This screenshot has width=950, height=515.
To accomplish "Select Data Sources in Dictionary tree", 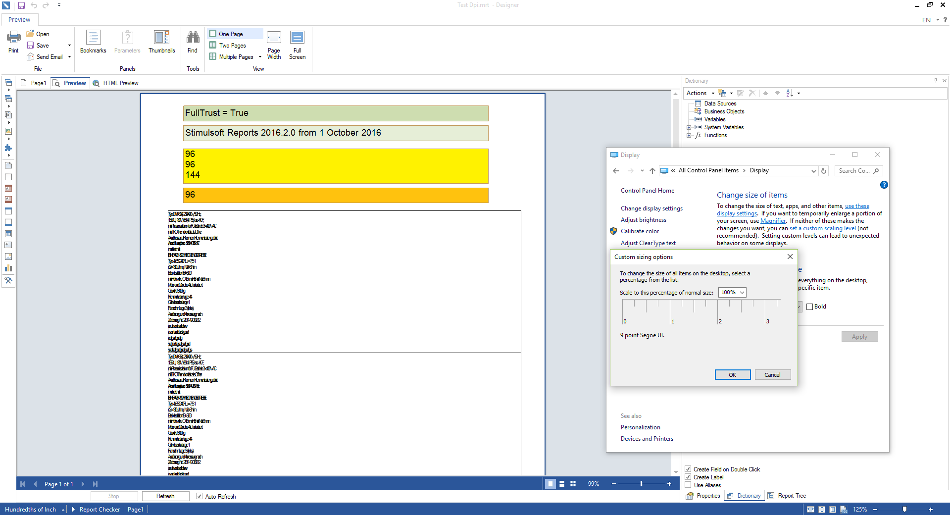I will pyautogui.click(x=720, y=103).
